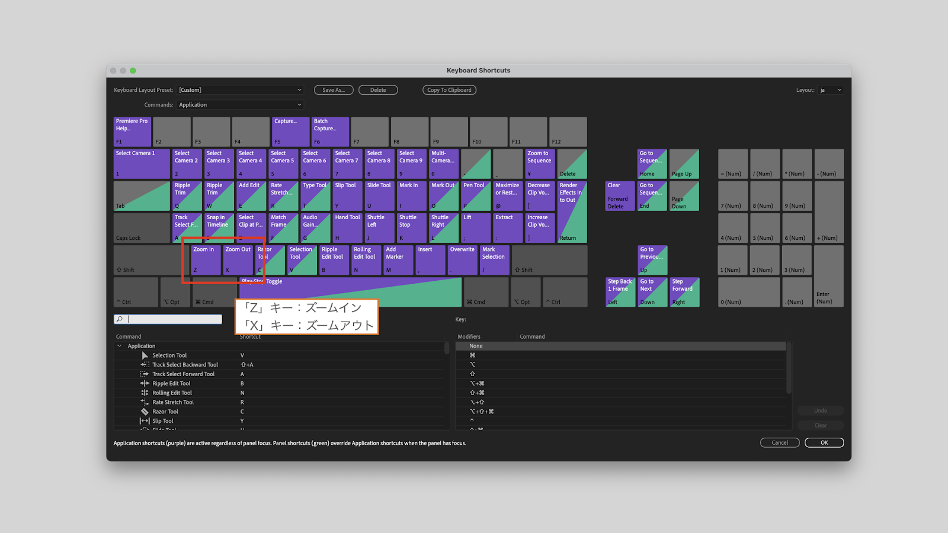Click the Selection Tool arrow icon in list
This screenshot has width=948, height=533.
[145, 355]
